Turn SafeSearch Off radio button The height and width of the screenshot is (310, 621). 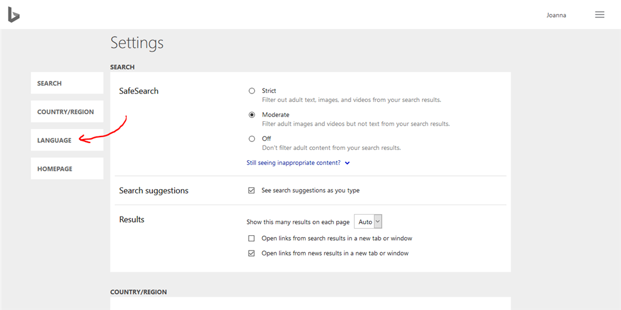[252, 139]
